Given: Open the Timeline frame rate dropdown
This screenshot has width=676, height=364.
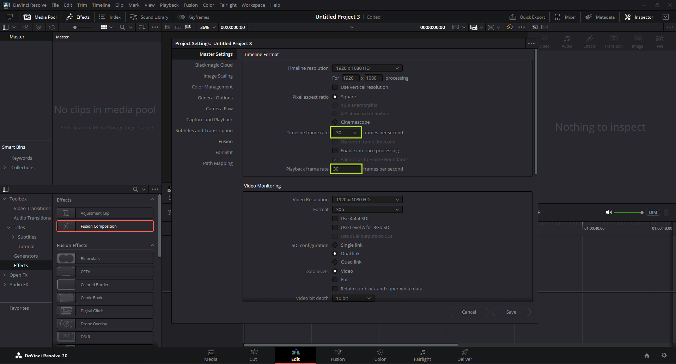Looking at the screenshot, I should (346, 133).
